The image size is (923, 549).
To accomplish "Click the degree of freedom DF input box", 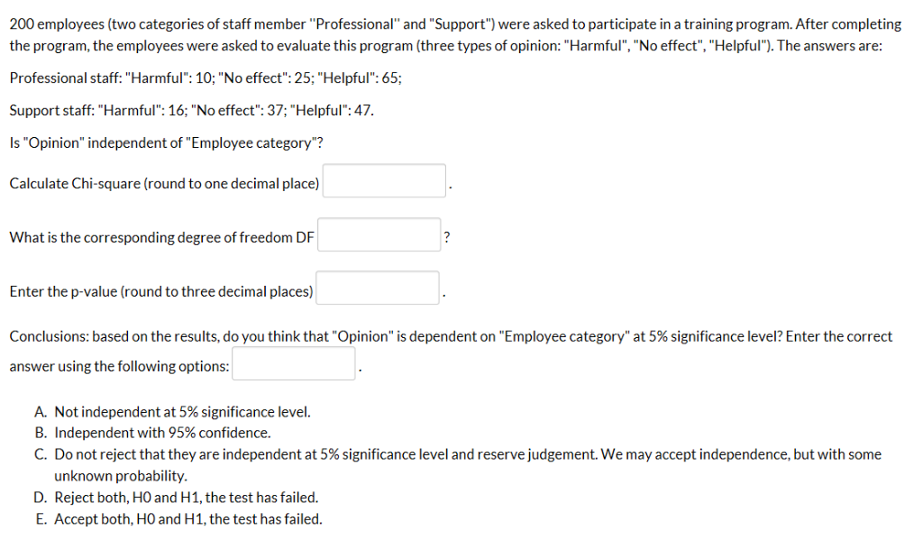I will 379,233.
